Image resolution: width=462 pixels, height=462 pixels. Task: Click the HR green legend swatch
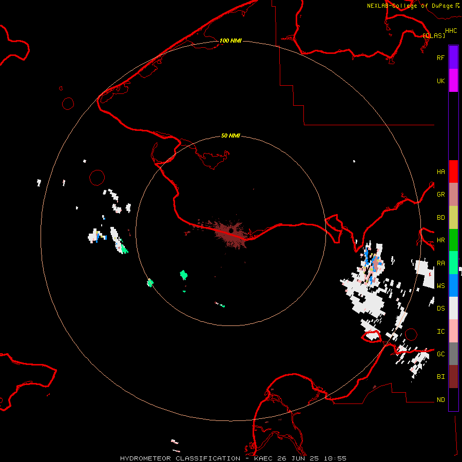pos(453,240)
